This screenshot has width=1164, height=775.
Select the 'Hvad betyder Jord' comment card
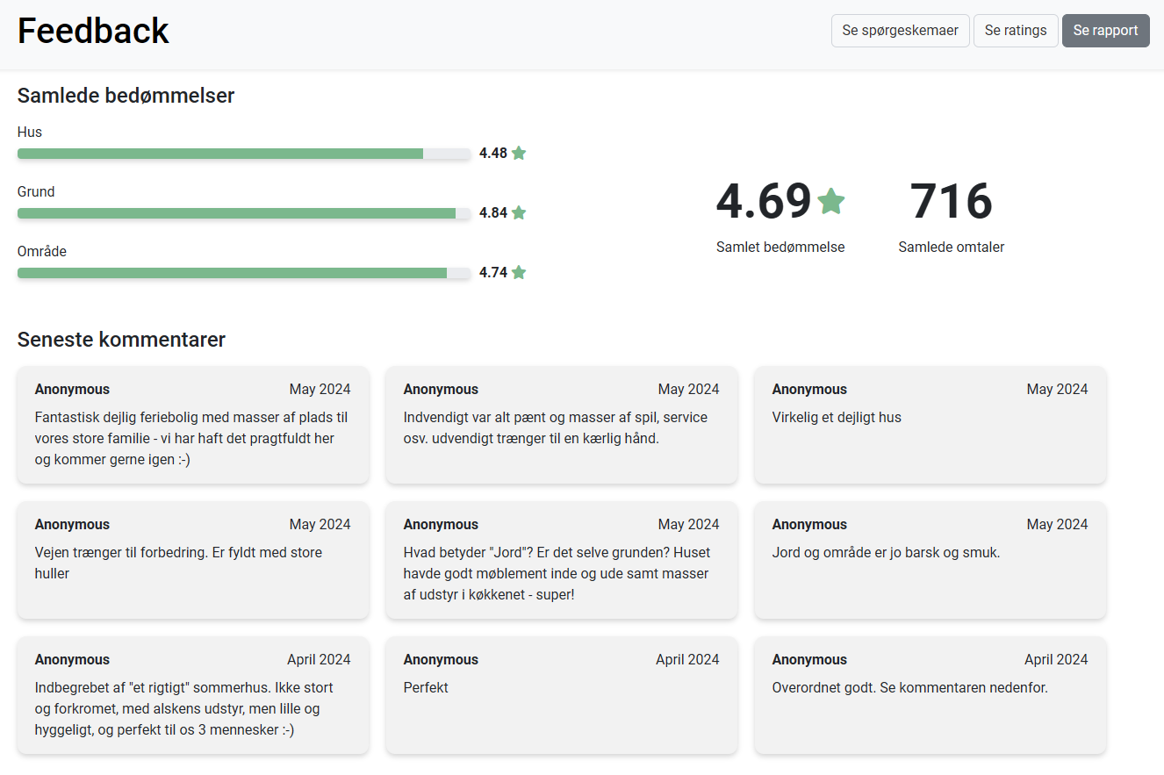561,561
